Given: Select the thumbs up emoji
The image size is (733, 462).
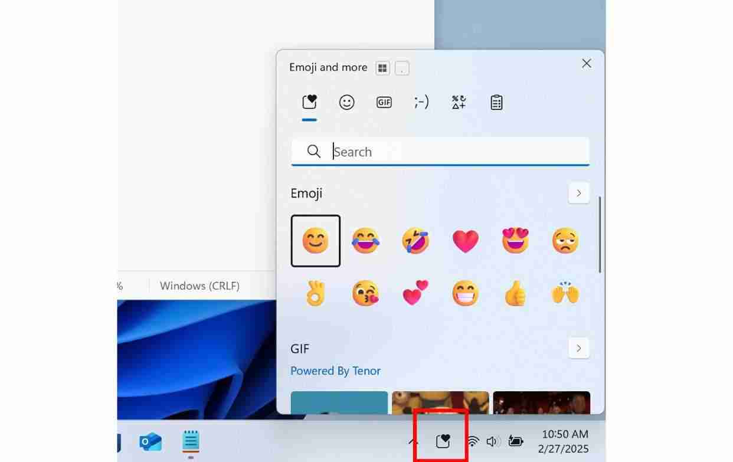Looking at the screenshot, I should (515, 293).
